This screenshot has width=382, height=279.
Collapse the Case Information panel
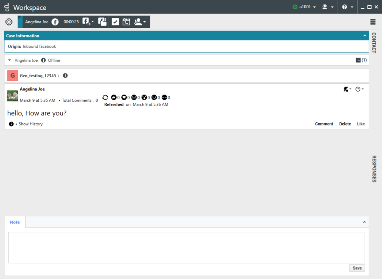365,36
